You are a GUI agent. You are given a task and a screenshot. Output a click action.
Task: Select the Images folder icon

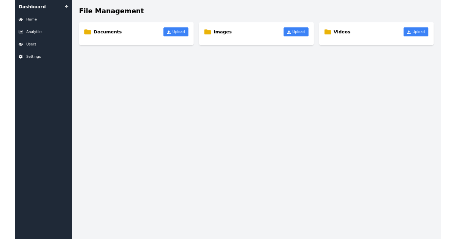point(207,32)
